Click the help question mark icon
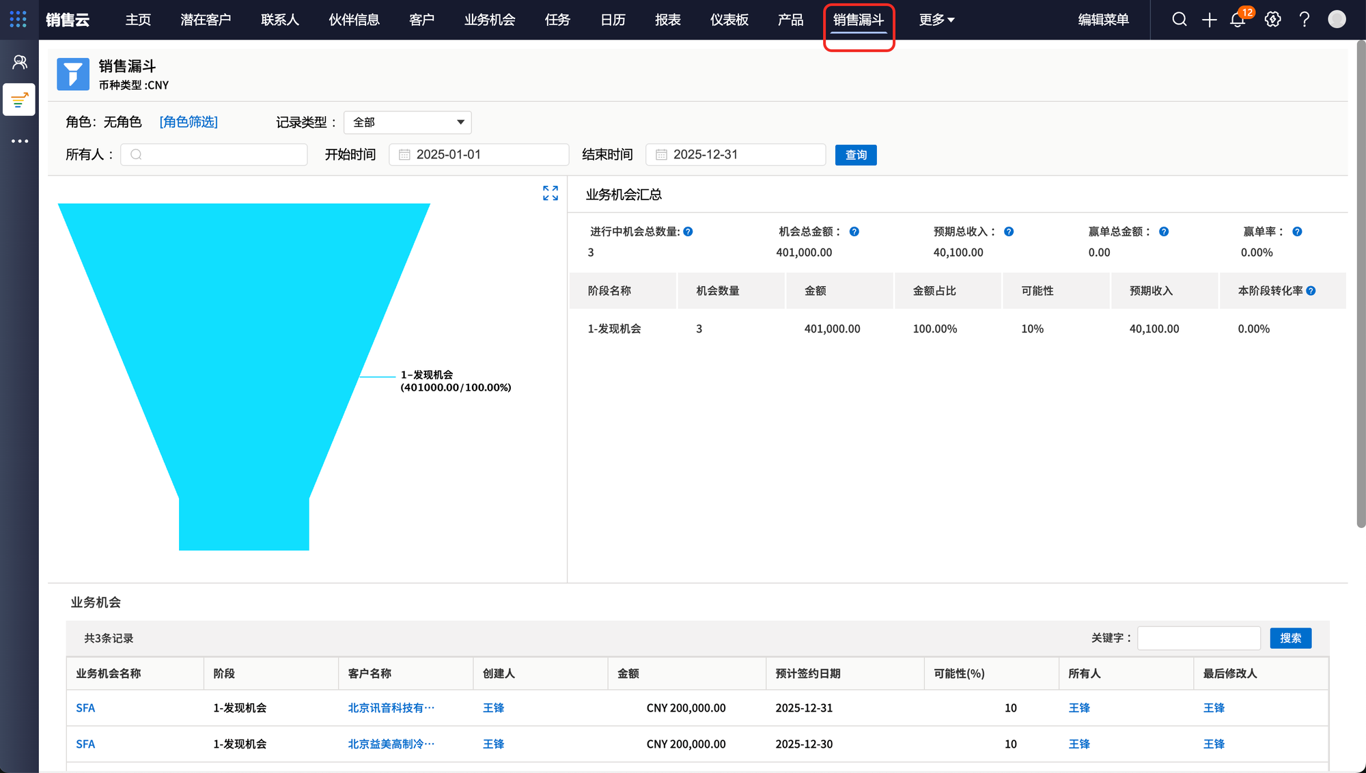Viewport: 1366px width, 773px height. (1304, 19)
